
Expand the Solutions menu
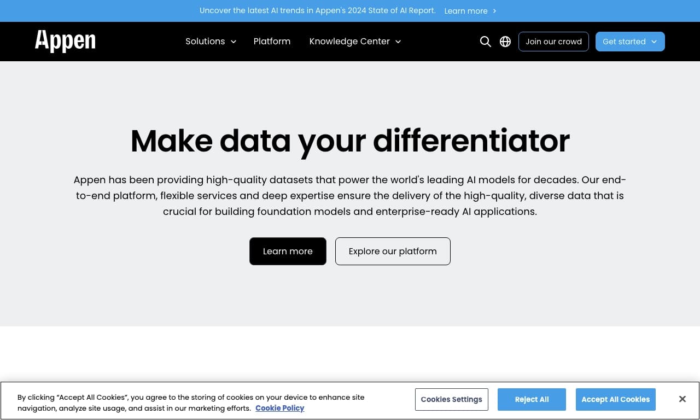[x=211, y=42]
